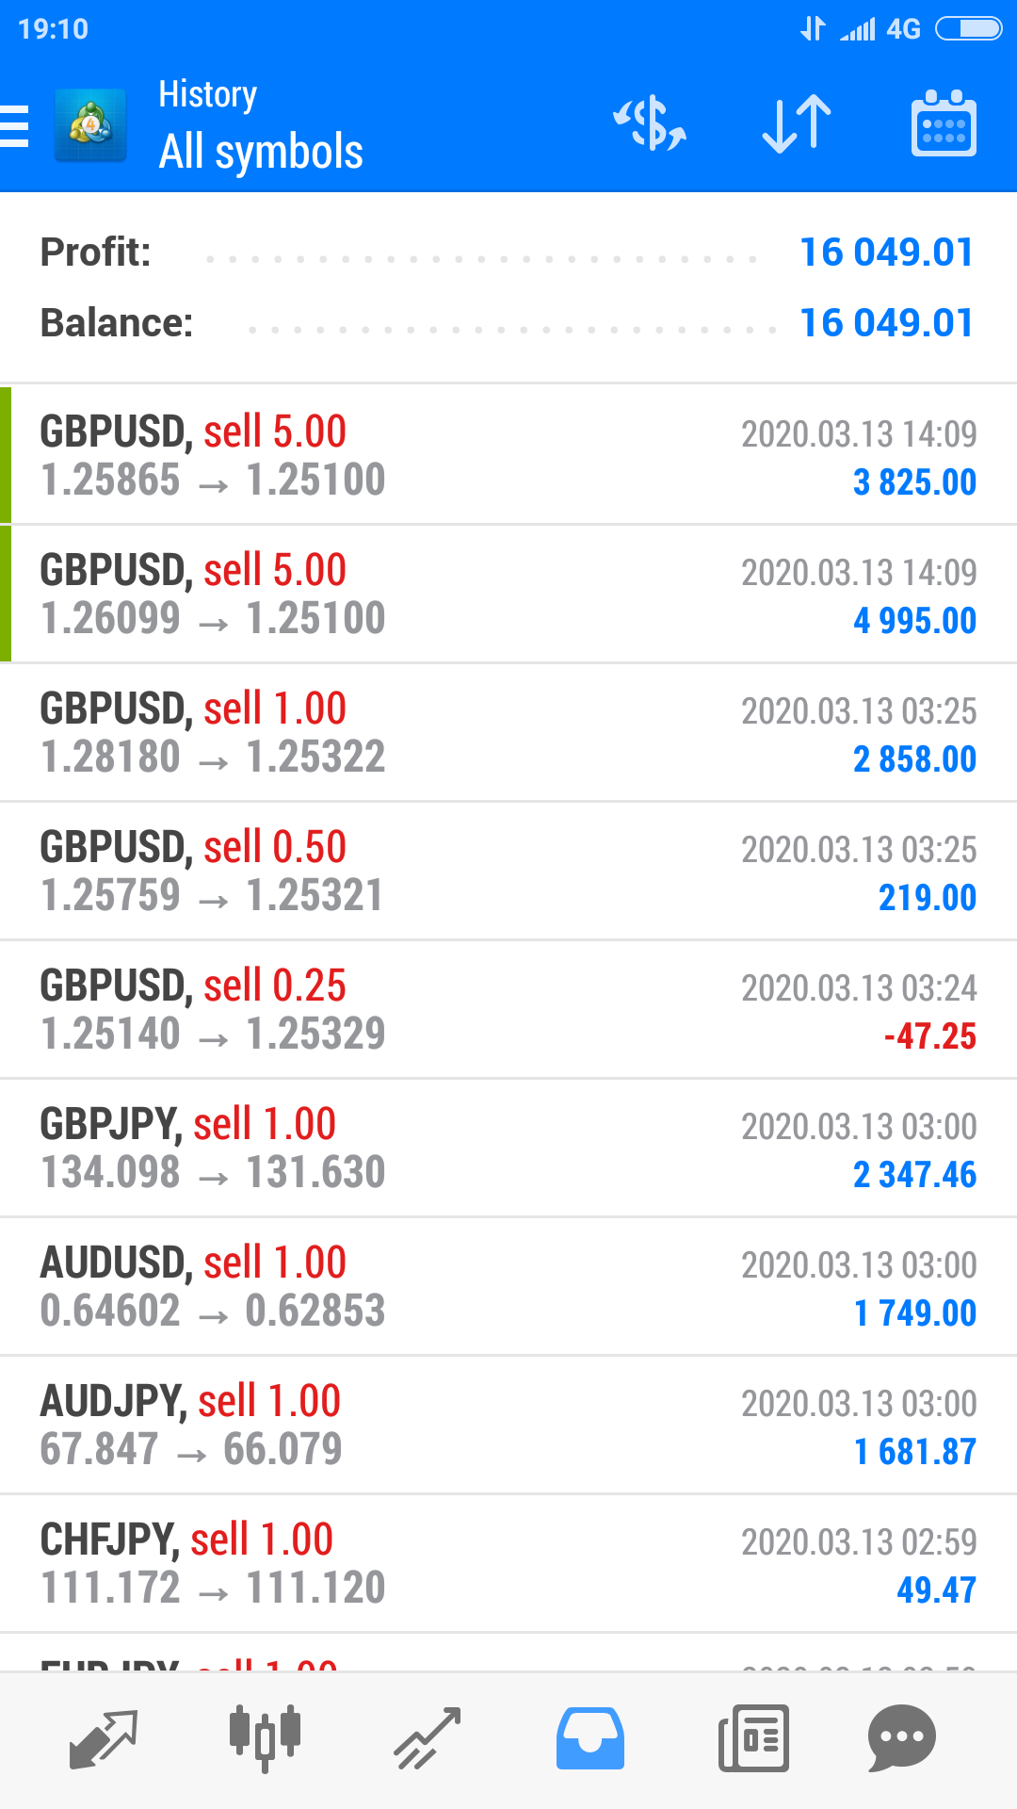Tap the AUDJPY sell 1.00 trade row

coord(508,1426)
